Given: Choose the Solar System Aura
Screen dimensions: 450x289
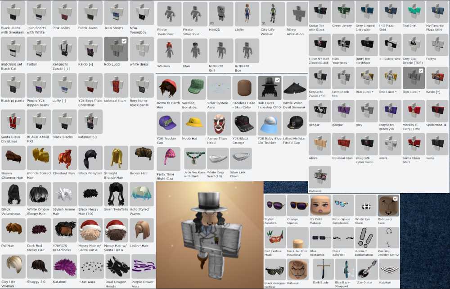Looking at the screenshot, I should [x=219, y=88].
